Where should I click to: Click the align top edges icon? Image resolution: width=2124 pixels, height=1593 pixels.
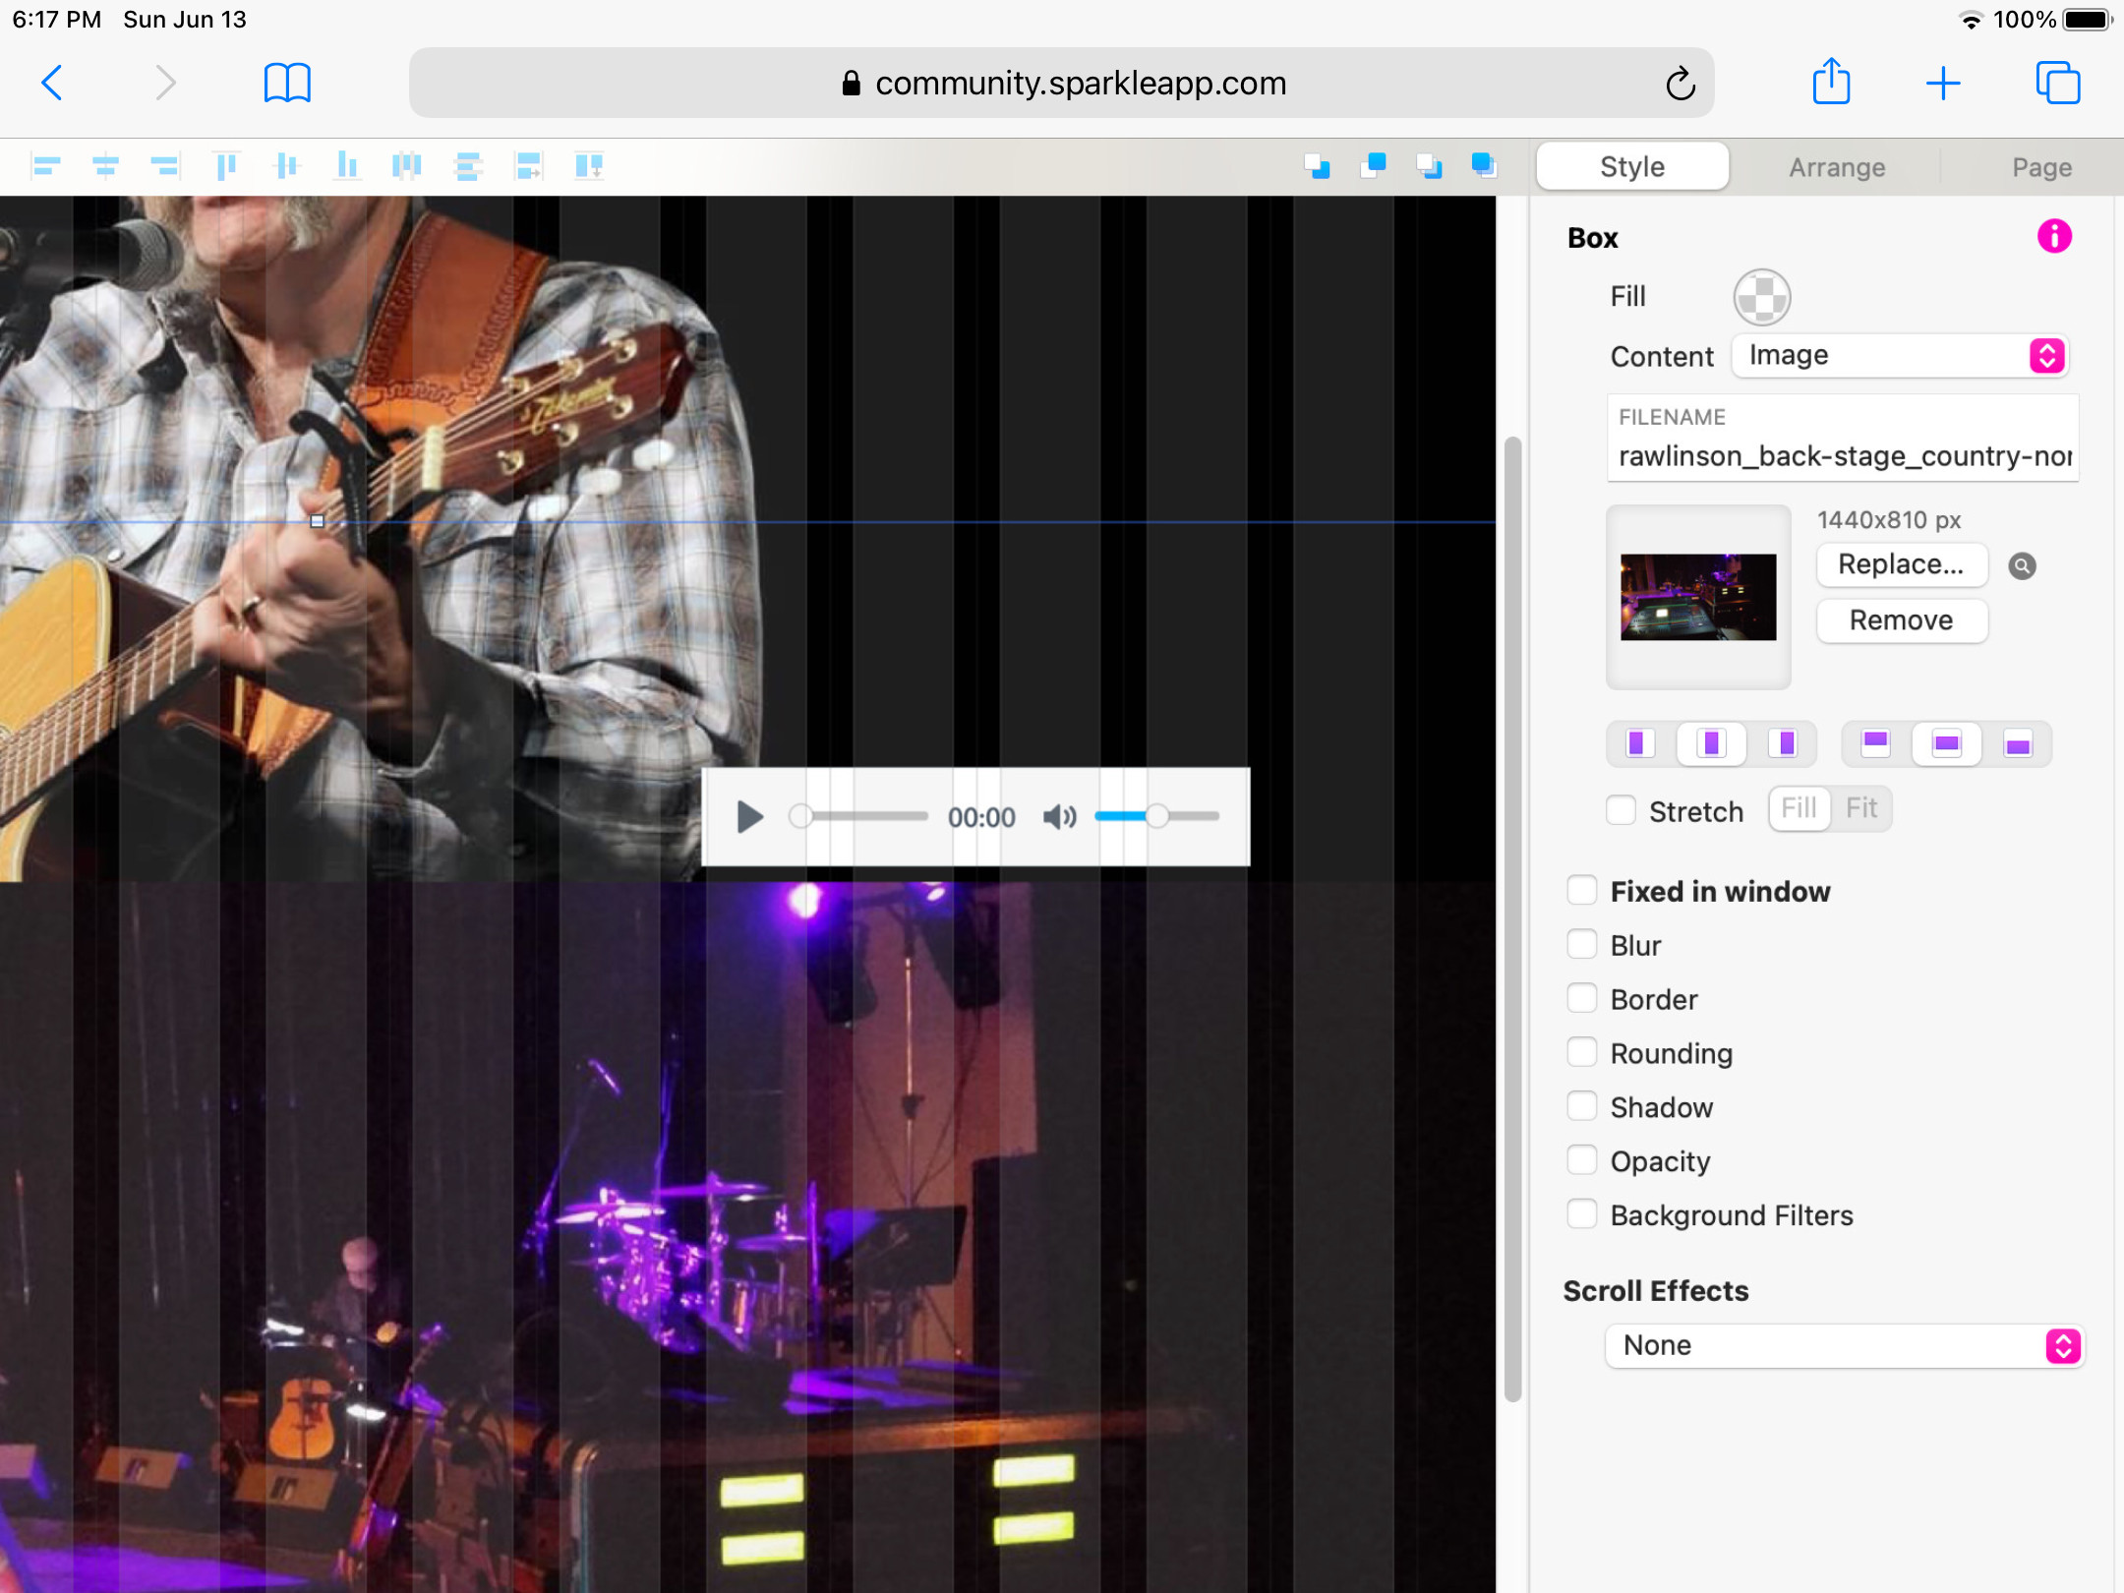(x=226, y=166)
